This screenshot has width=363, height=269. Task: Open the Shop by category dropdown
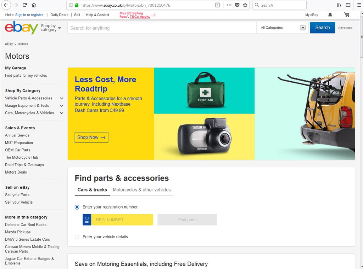point(51,28)
